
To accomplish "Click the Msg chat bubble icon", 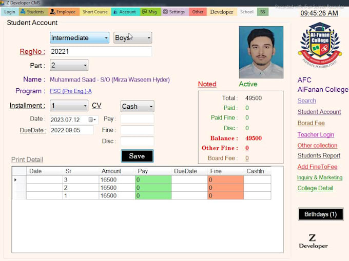I will [144, 12].
